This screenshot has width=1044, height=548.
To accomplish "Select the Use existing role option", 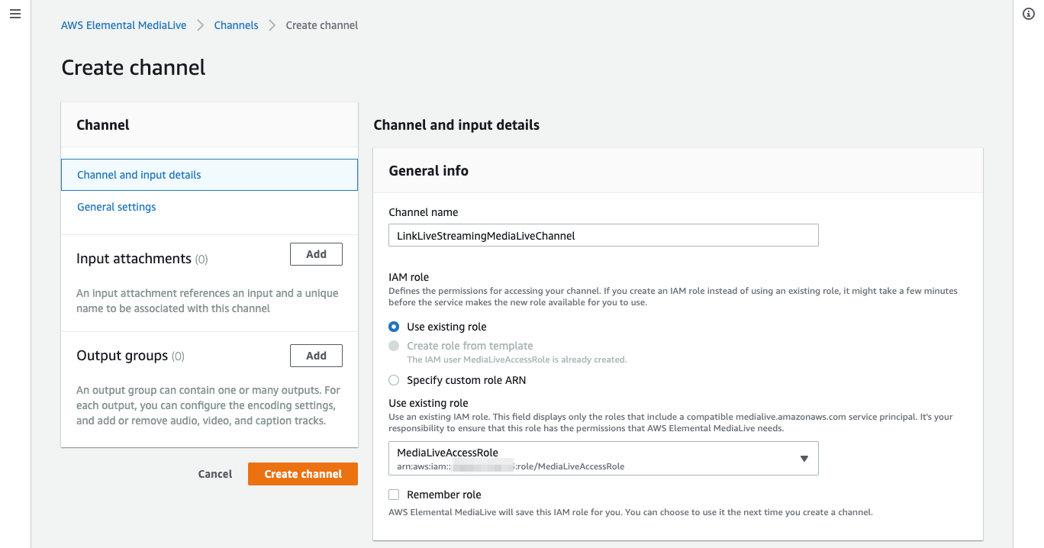I will coord(394,326).
